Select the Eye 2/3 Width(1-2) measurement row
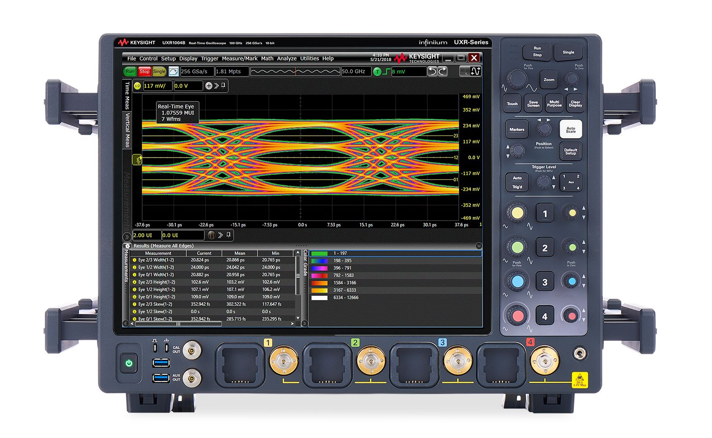This screenshot has width=712, height=438. pyautogui.click(x=212, y=260)
